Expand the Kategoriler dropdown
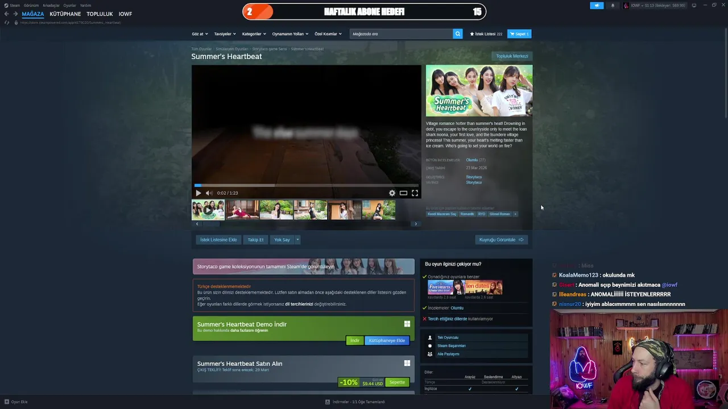This screenshot has width=728, height=409. (254, 34)
